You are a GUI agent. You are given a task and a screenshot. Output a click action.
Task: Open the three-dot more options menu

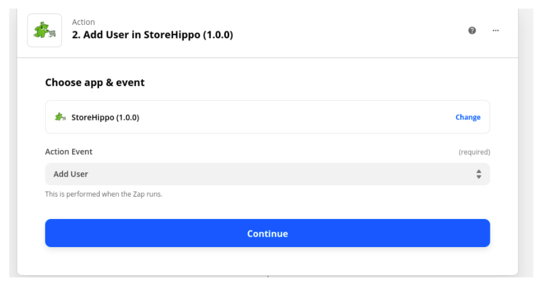495,31
